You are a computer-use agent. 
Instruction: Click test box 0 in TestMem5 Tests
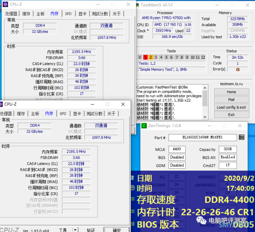coord(140,57)
